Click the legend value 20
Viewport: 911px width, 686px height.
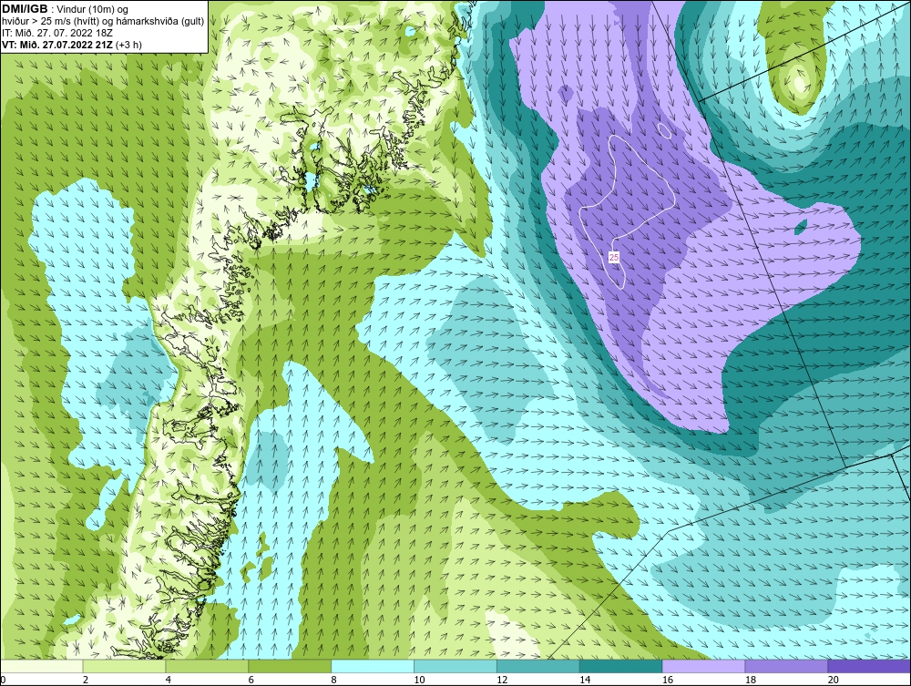point(834,680)
